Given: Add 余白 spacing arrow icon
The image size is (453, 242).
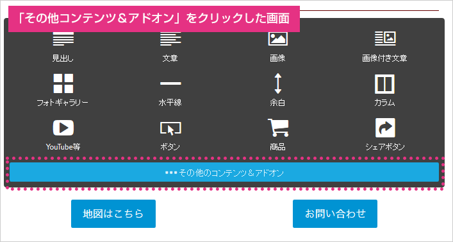Looking at the screenshot, I should (277, 83).
